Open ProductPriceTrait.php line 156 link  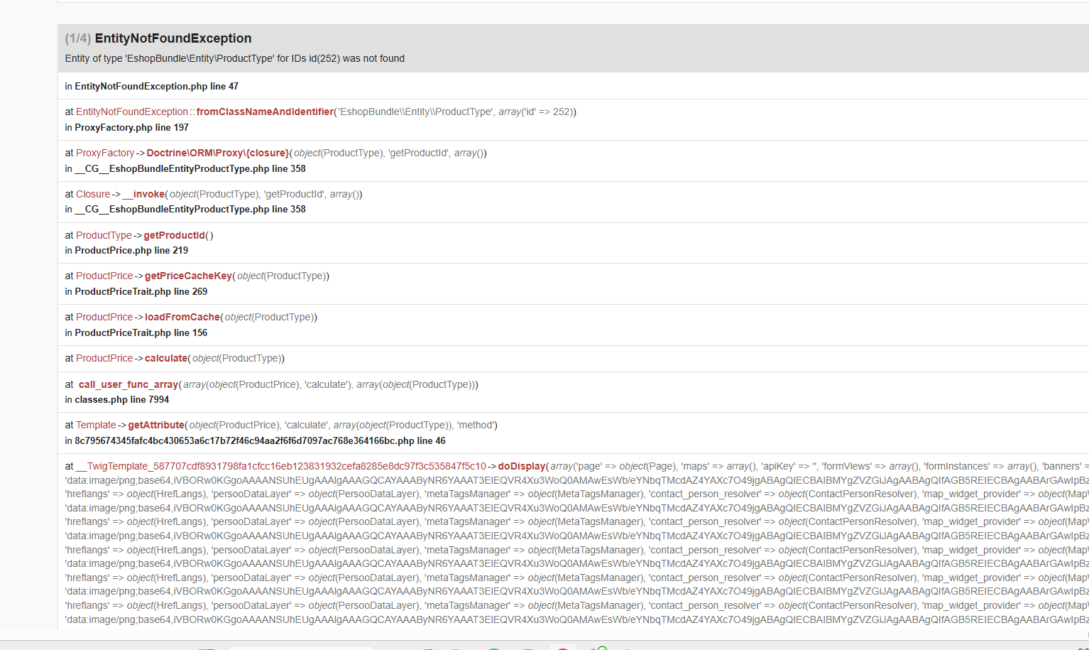(x=141, y=332)
